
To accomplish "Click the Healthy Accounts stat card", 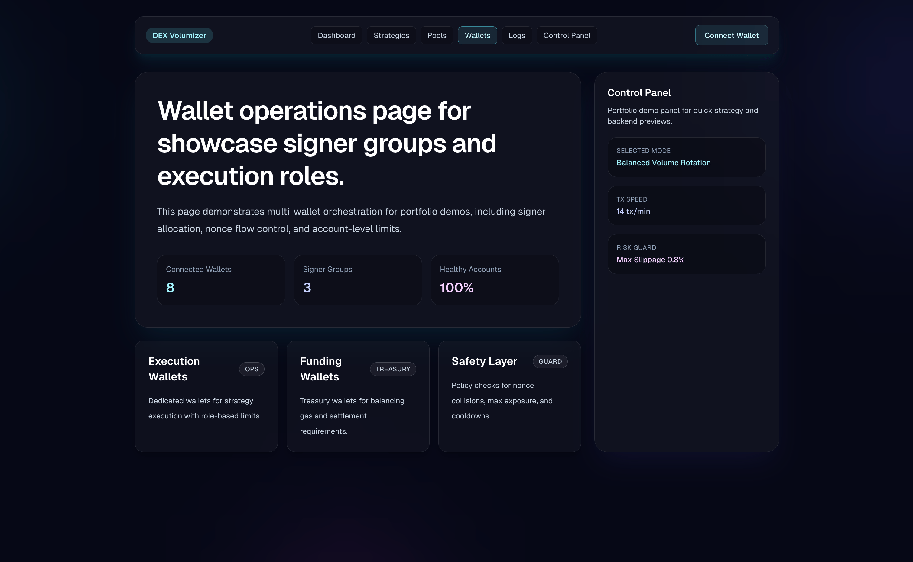I will pyautogui.click(x=495, y=280).
